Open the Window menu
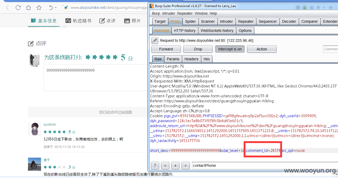Viewport: 338px width, 178px height. point(201,13)
